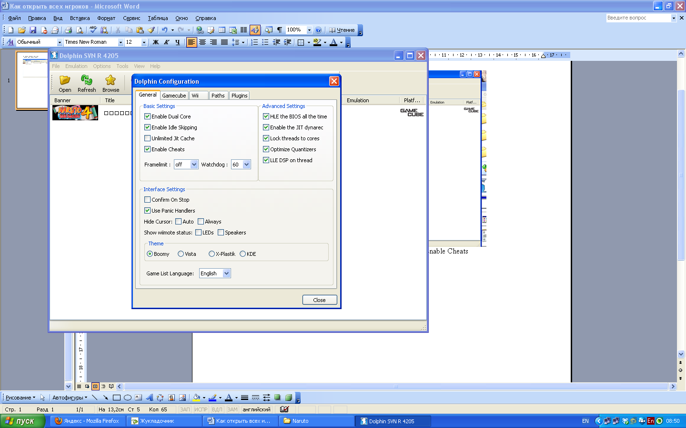Apply Italic formatting (К) in Word
This screenshot has width=686, height=428.
click(x=166, y=42)
